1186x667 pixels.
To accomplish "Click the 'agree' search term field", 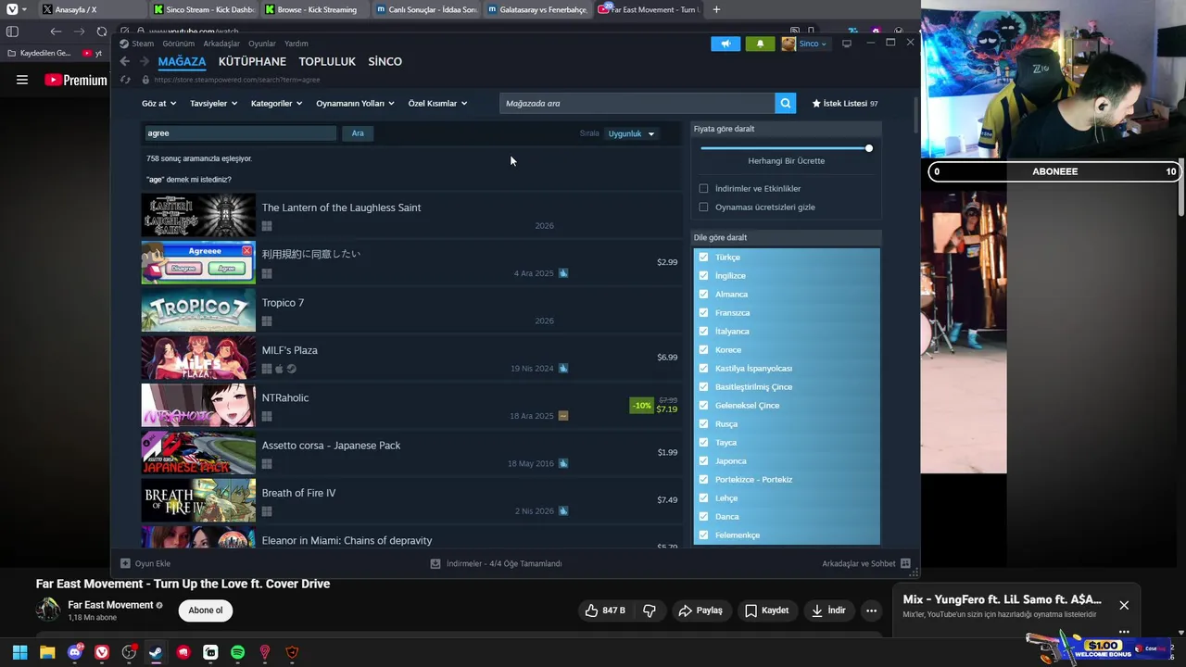I will pyautogui.click(x=240, y=133).
